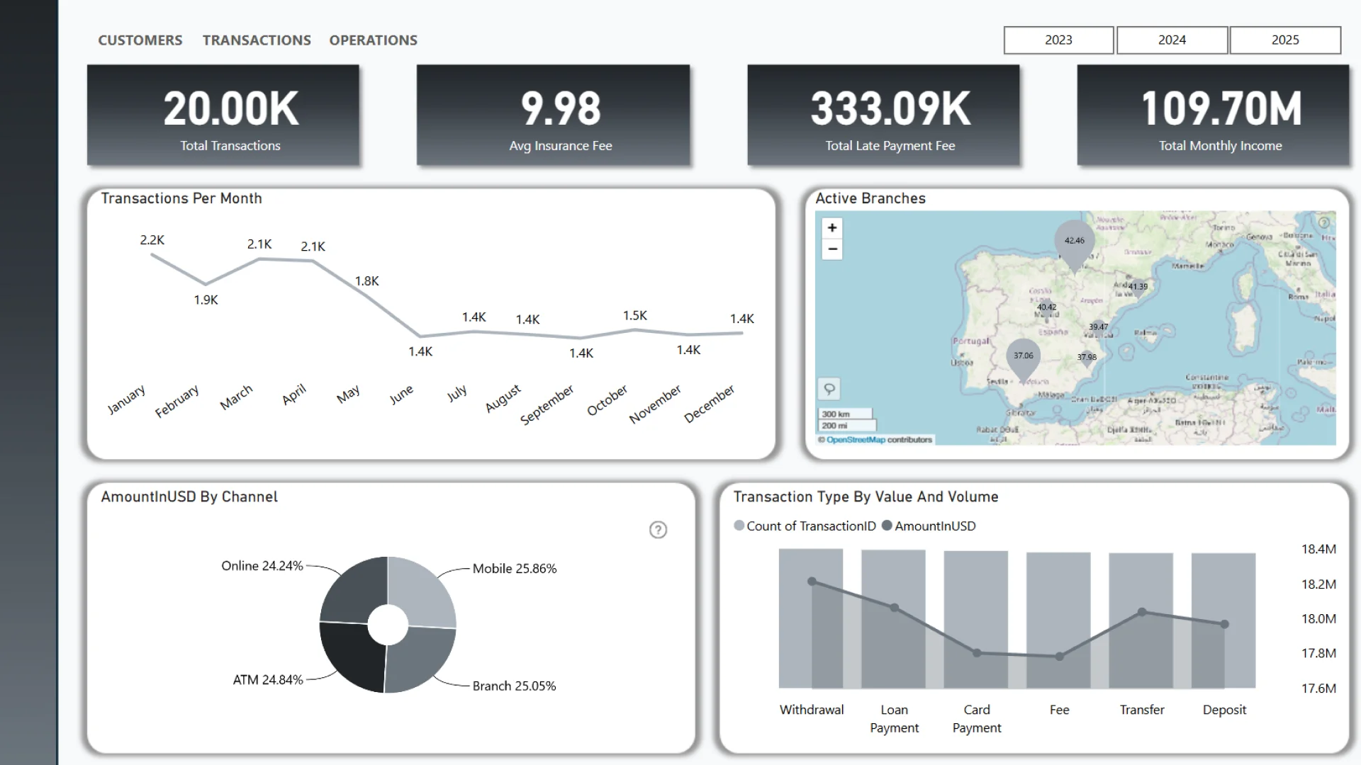Viewport: 1361px width, 765px height.
Task: Click the 17.6M axis value
Action: click(1318, 688)
